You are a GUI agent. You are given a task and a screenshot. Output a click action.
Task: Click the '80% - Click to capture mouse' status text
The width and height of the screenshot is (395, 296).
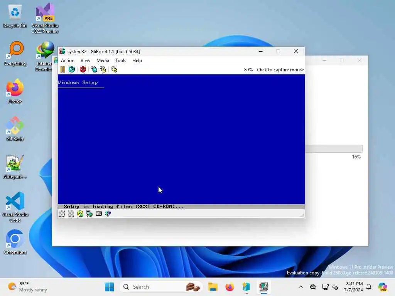tap(274, 70)
